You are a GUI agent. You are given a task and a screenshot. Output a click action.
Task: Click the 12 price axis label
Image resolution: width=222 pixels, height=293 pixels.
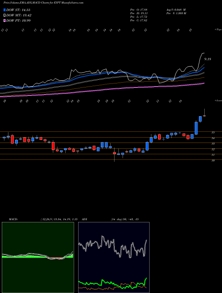(213, 149)
